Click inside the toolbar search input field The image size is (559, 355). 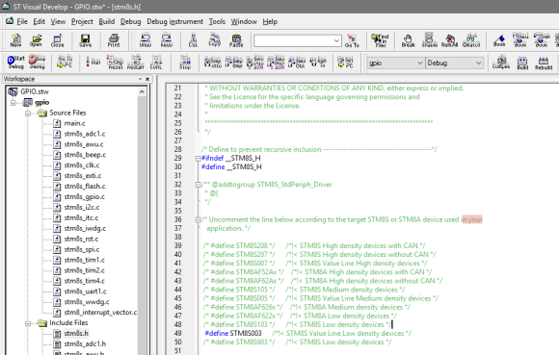click(293, 40)
